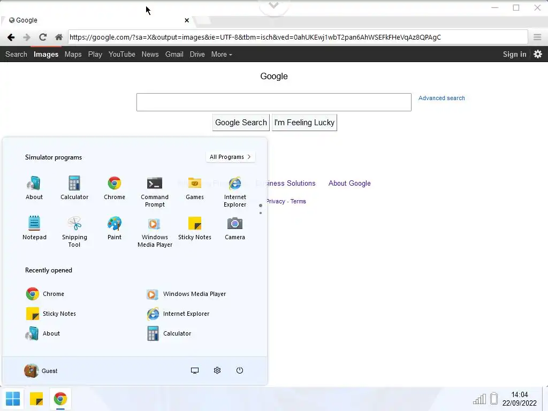Open Google options gear icon

pos(538,54)
